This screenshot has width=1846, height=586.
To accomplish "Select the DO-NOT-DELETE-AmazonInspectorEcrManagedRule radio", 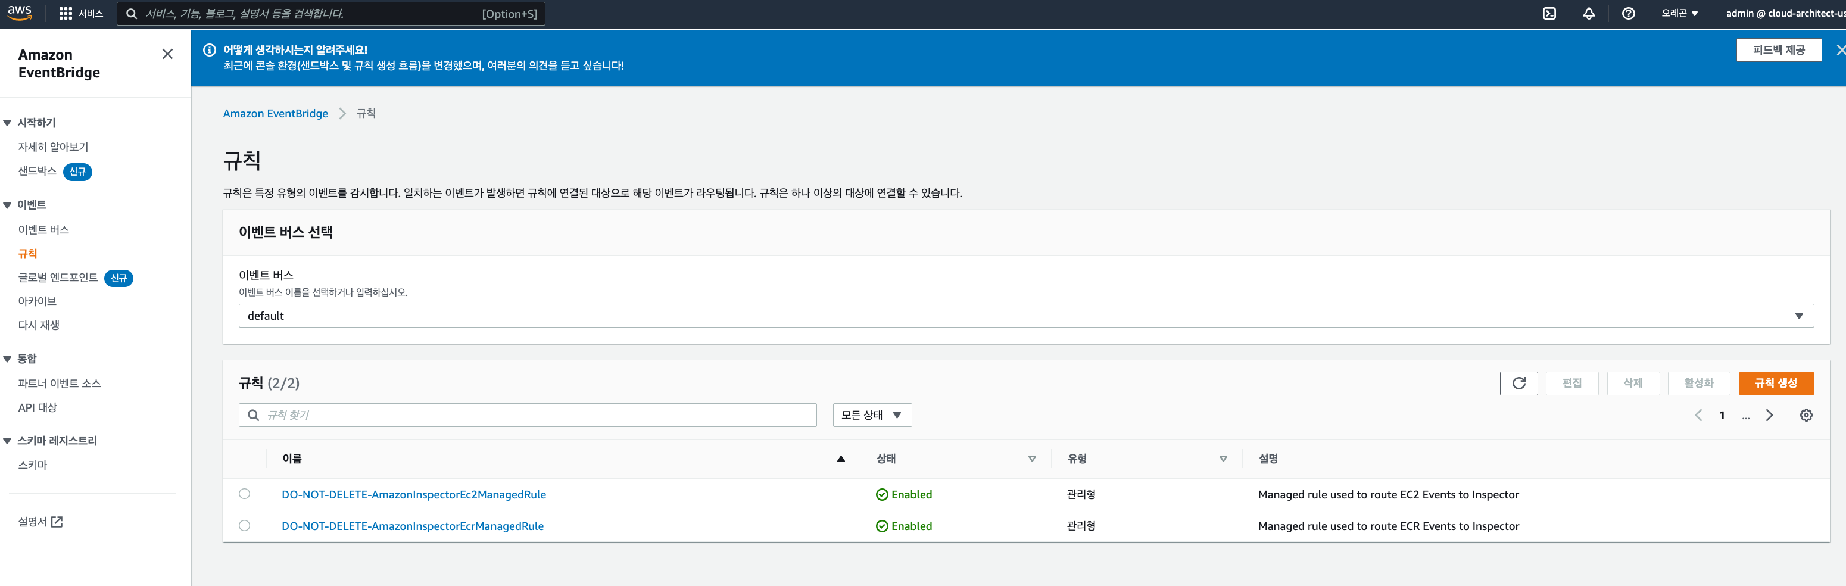I will (244, 525).
